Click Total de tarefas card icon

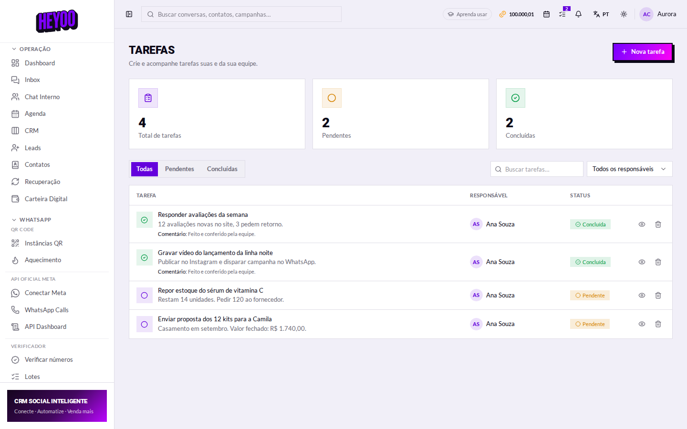point(148,98)
